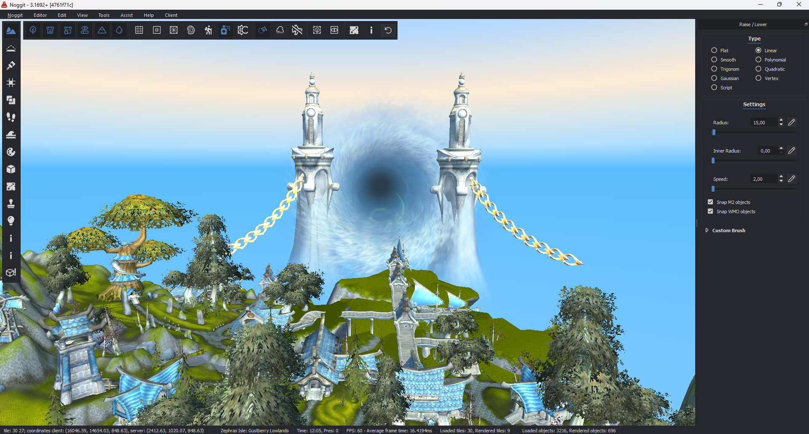Uncheck Snap WMO objects
This screenshot has height=434, width=809.
(x=710, y=212)
